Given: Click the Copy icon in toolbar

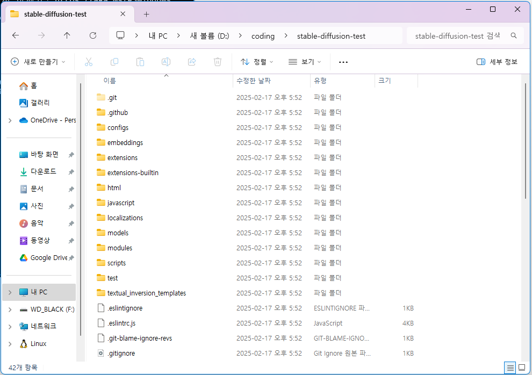Looking at the screenshot, I should click(114, 62).
